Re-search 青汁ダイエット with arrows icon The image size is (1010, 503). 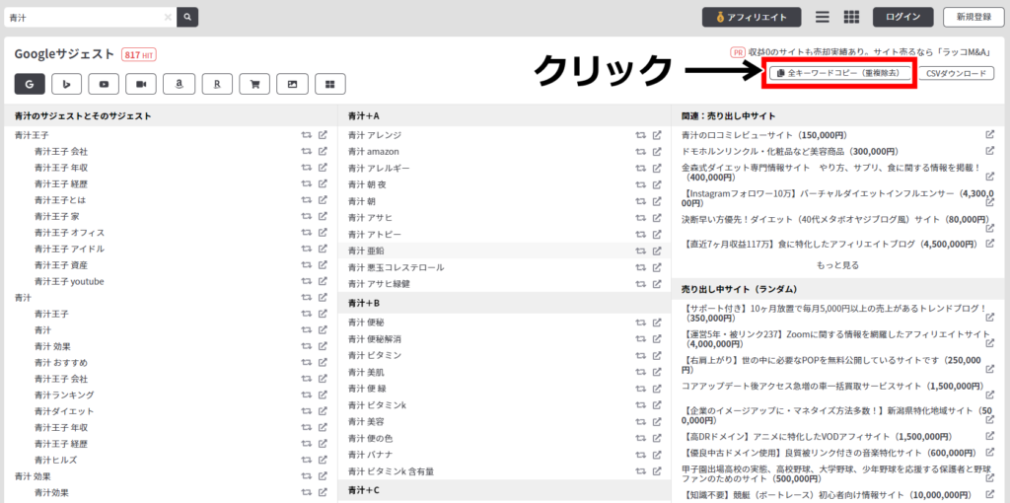(307, 411)
